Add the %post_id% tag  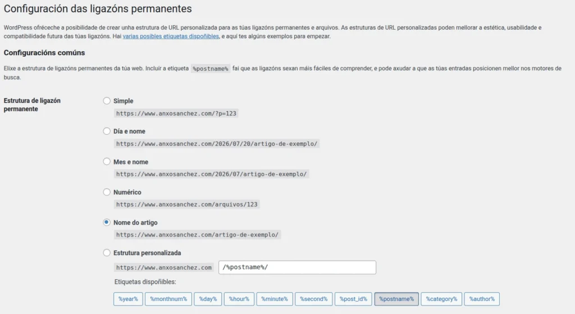pyautogui.click(x=353, y=299)
